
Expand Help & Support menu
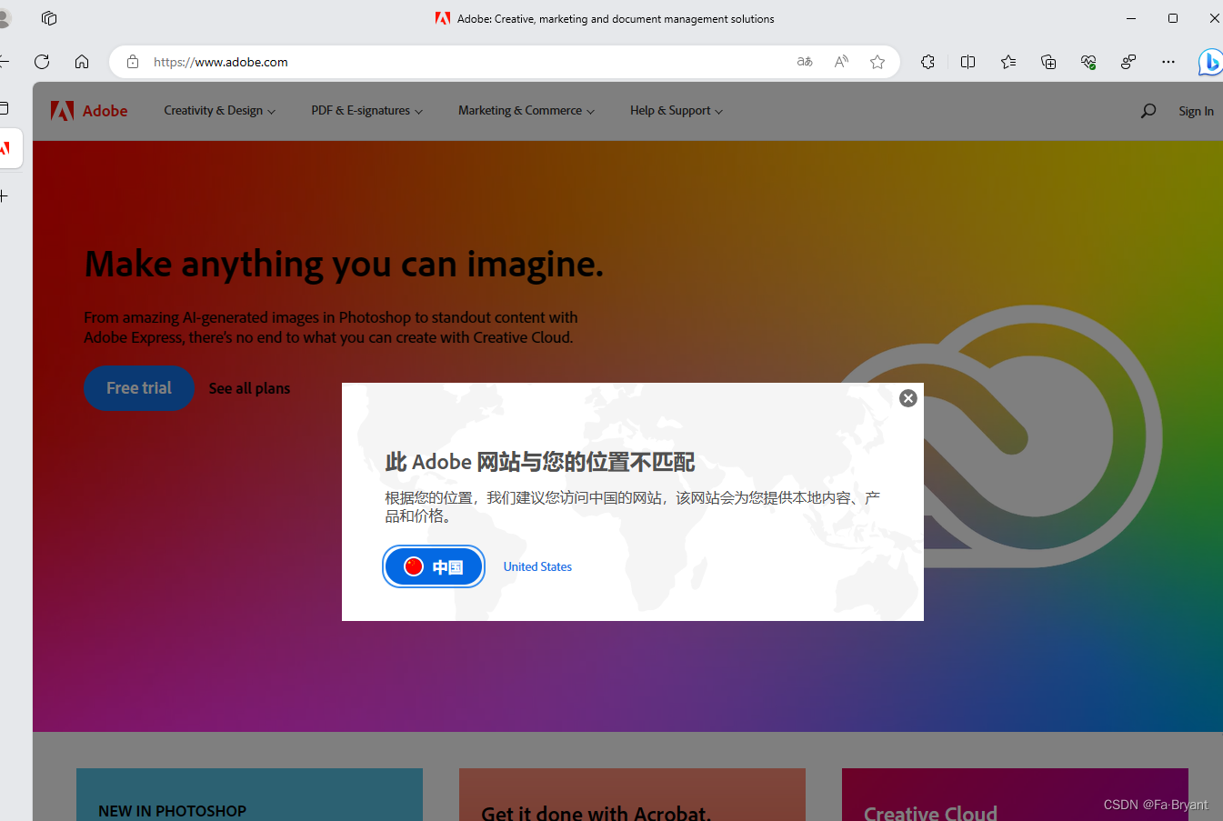[x=676, y=111]
